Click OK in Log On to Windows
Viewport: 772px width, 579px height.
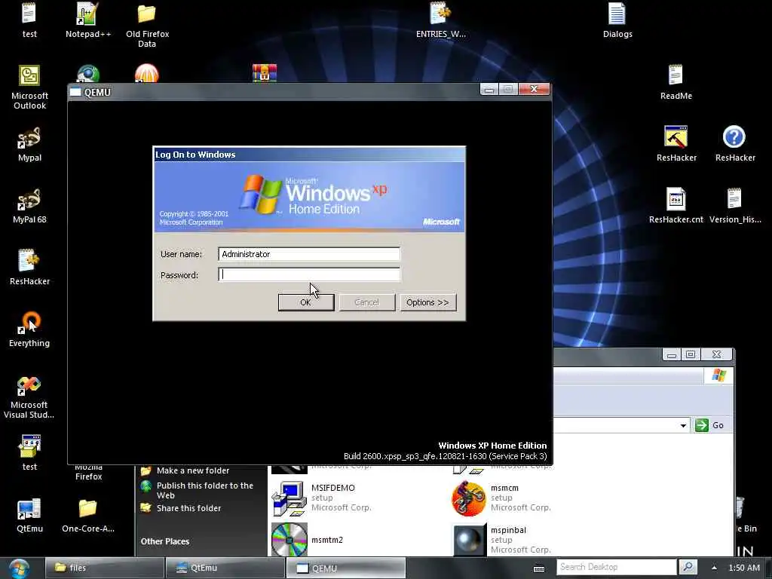coord(306,302)
